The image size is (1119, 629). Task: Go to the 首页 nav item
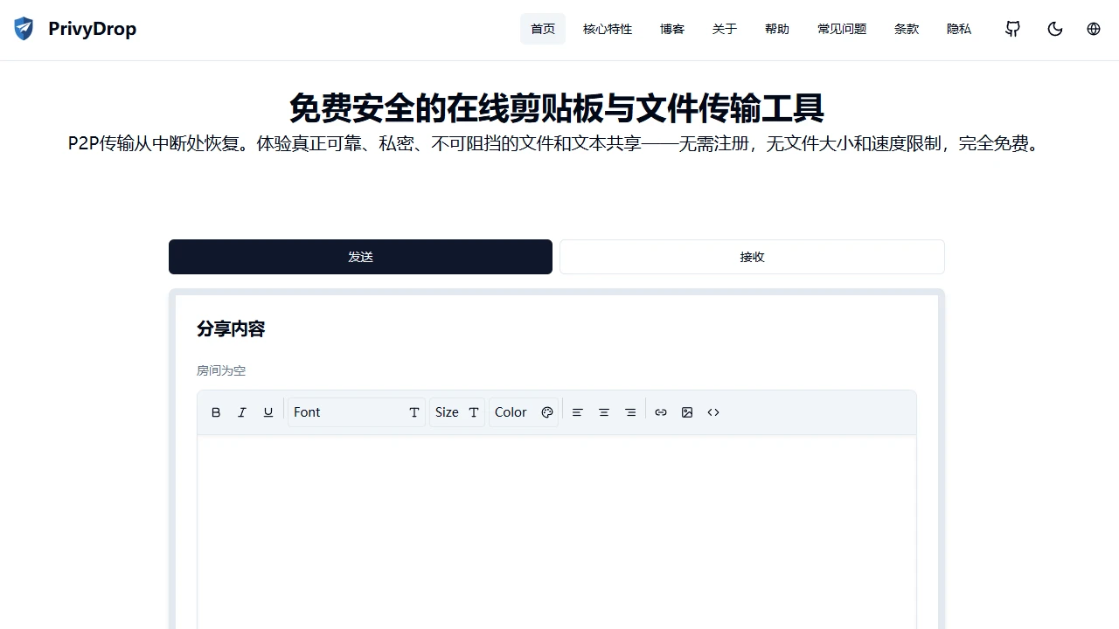[543, 29]
